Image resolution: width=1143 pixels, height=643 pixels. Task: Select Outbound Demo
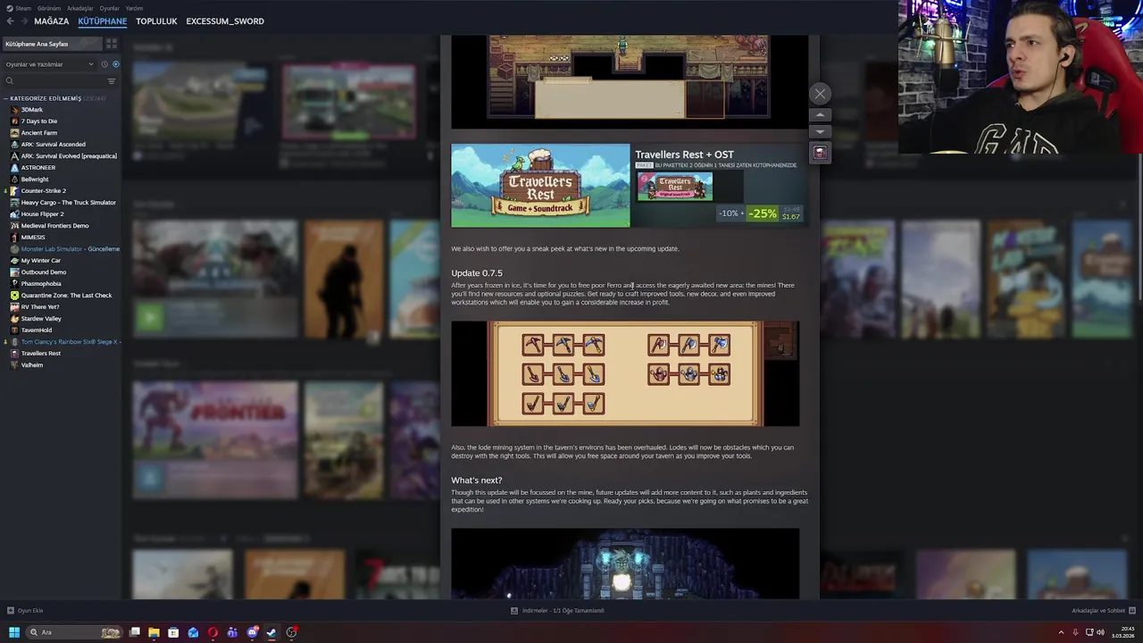44,272
